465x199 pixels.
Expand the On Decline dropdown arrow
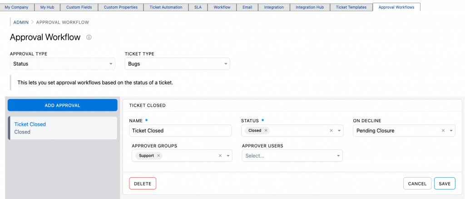(x=451, y=130)
